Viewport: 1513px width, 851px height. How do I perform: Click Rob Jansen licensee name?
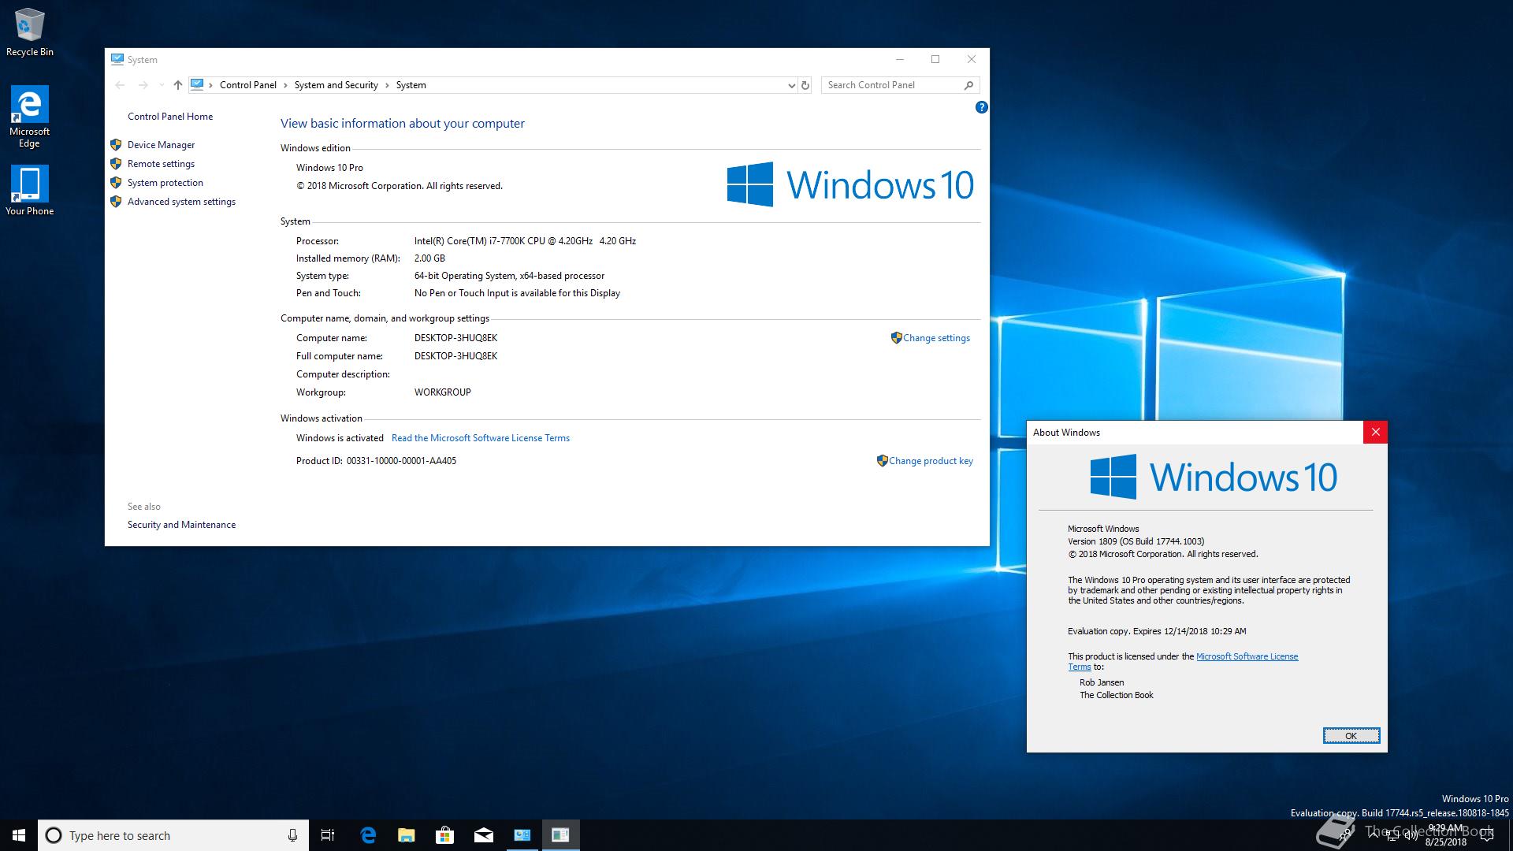[x=1102, y=682]
